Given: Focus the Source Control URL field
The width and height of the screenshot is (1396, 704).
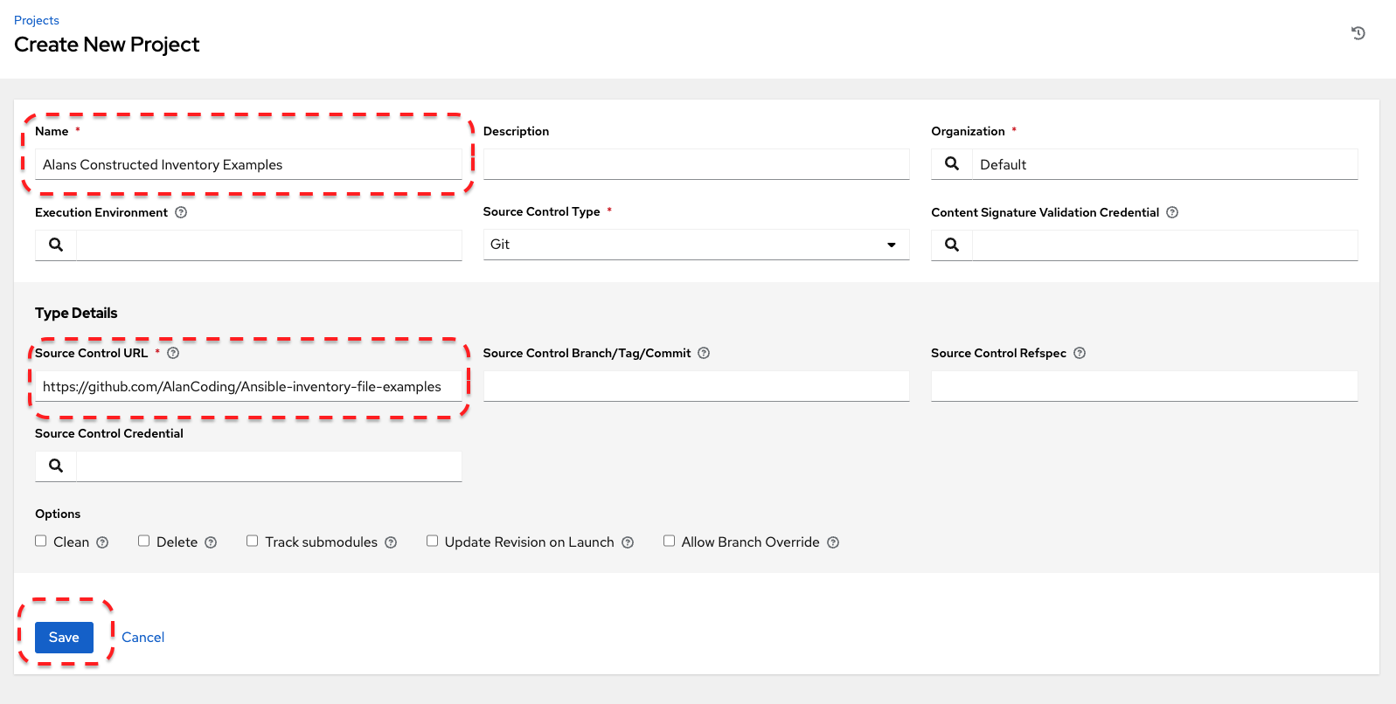Looking at the screenshot, I should (x=248, y=386).
